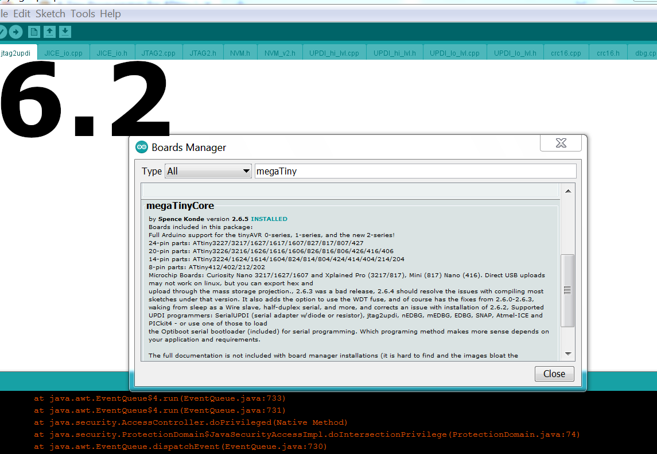The image size is (657, 454).
Task: Select the megaTinyCore package heading
Action: pos(180,205)
